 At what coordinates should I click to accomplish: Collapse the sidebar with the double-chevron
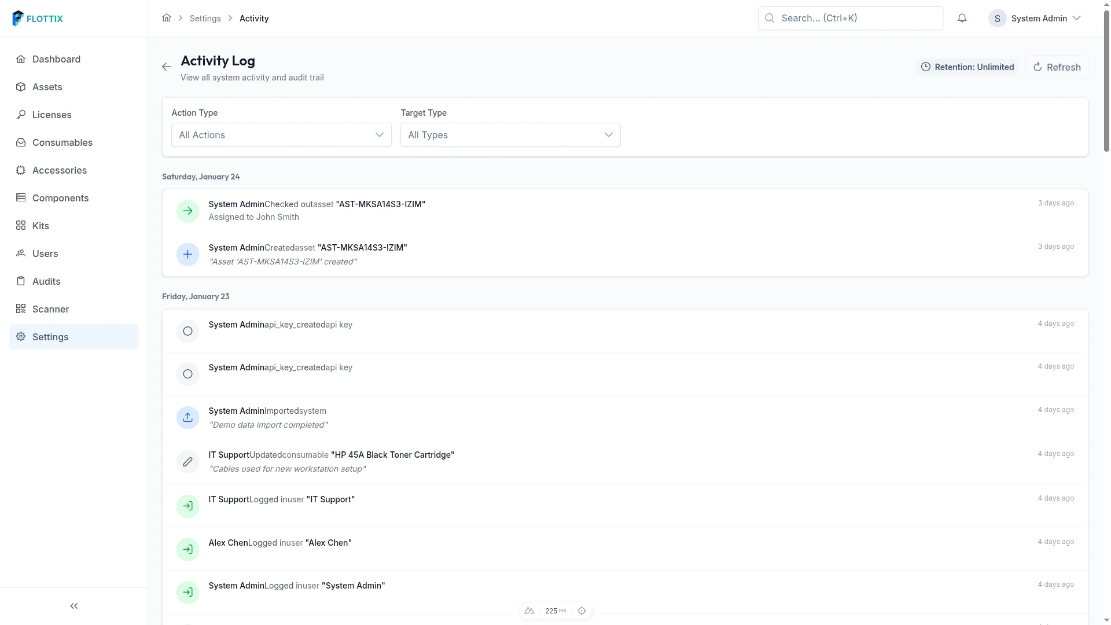(x=74, y=606)
